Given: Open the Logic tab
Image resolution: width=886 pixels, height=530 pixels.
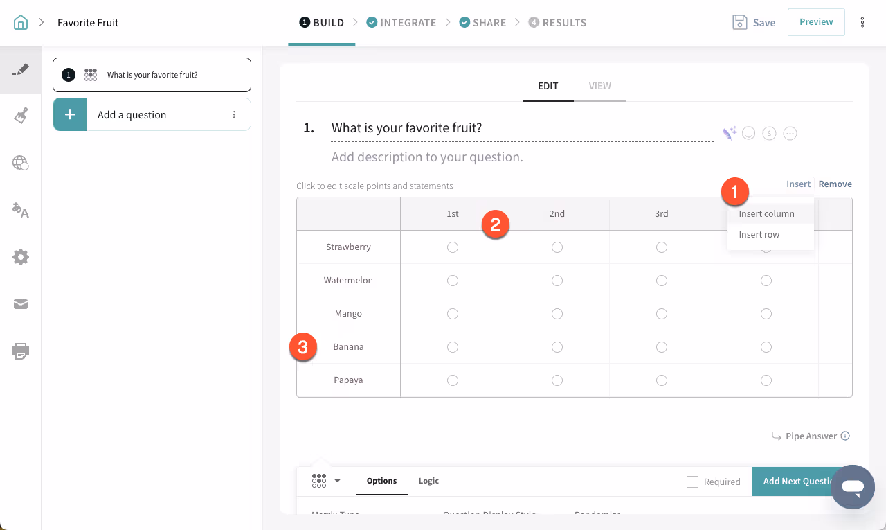Looking at the screenshot, I should (x=428, y=481).
